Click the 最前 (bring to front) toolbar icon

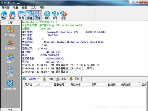point(22,15)
